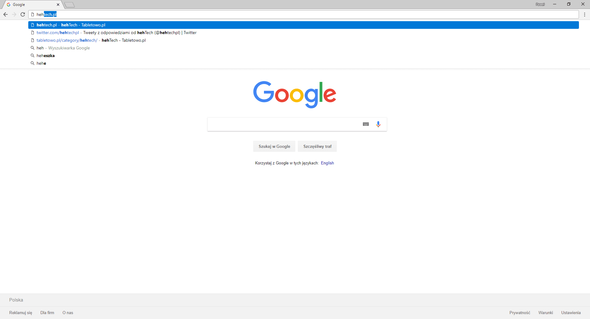This screenshot has width=590, height=319.
Task: Reload the current page
Action: (x=23, y=14)
